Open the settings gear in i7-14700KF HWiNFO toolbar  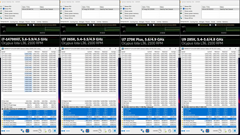point(50,131)
